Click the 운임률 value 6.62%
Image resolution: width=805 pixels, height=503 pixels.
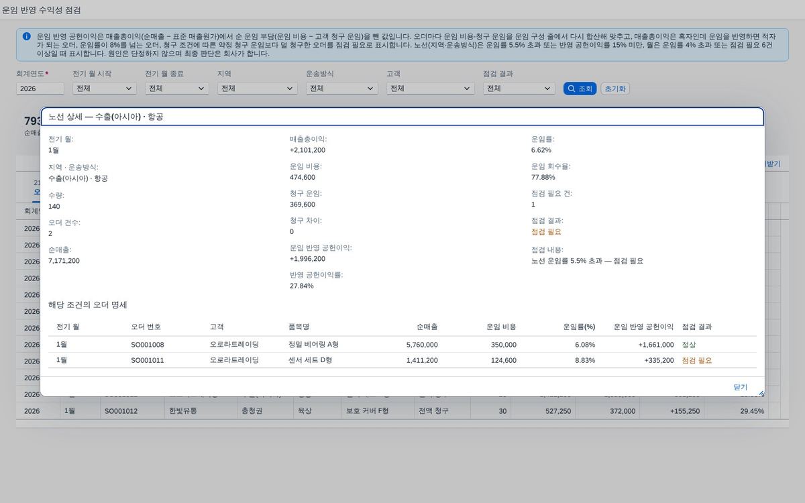(541, 150)
